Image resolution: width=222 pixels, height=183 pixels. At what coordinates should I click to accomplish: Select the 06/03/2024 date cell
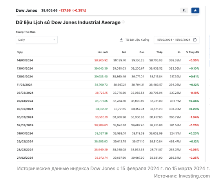tap(25, 109)
